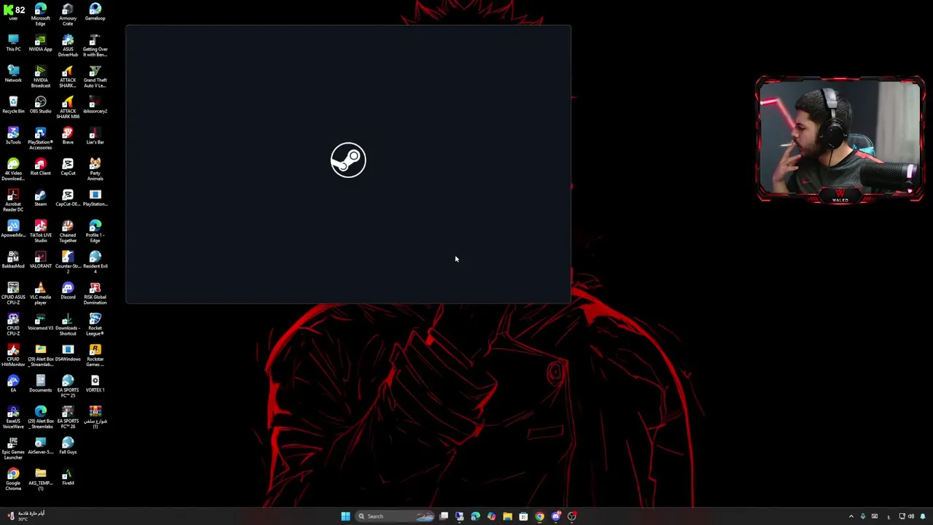
Task: Select the Epic Games Launcher icon
Action: (13, 448)
